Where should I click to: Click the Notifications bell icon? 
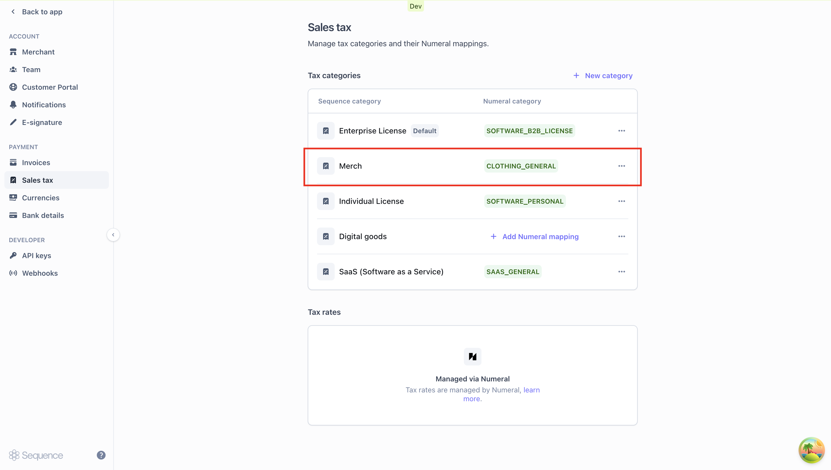(13, 105)
